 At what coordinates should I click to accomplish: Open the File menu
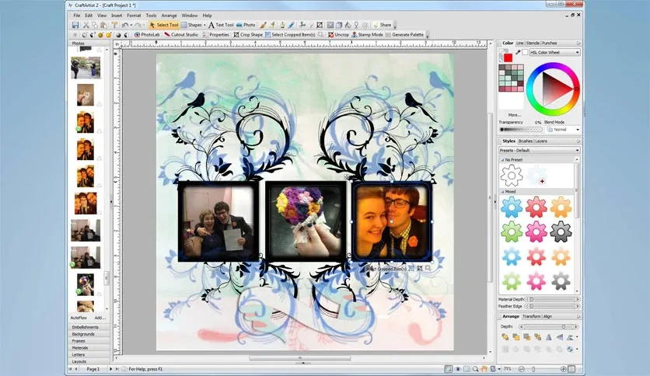[x=77, y=16]
